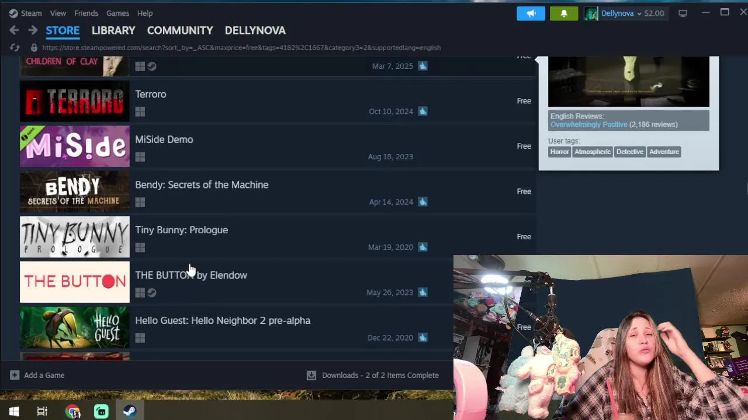Click the Terroro capsule thumbnail

tap(75, 101)
